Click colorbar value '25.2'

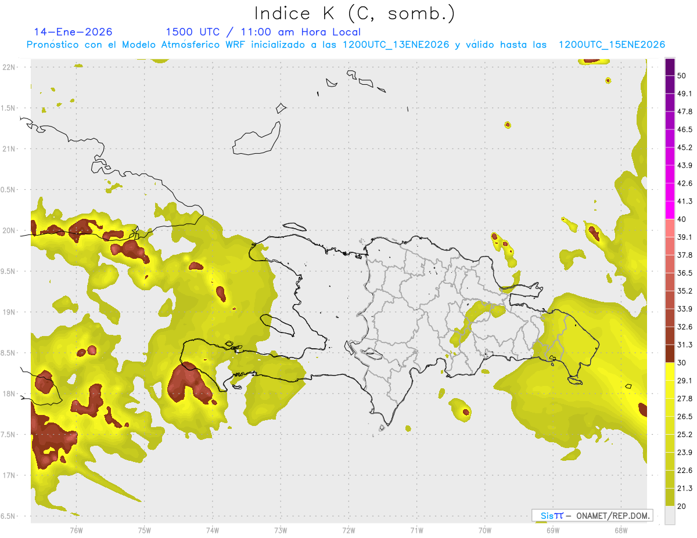tap(685, 435)
